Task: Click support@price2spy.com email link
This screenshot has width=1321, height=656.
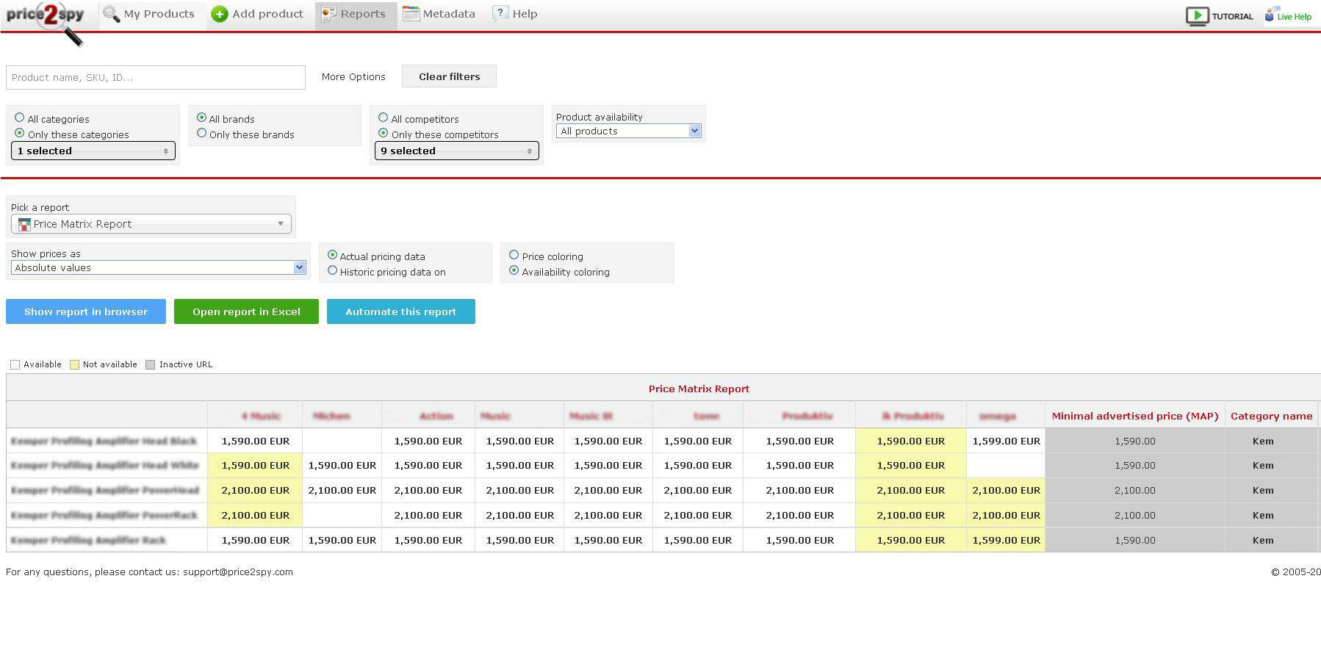Action: 238,572
